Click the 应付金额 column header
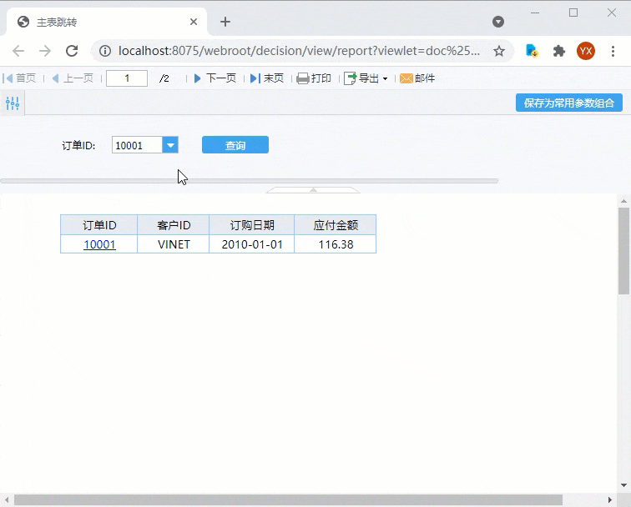This screenshot has width=631, height=507. pos(336,225)
